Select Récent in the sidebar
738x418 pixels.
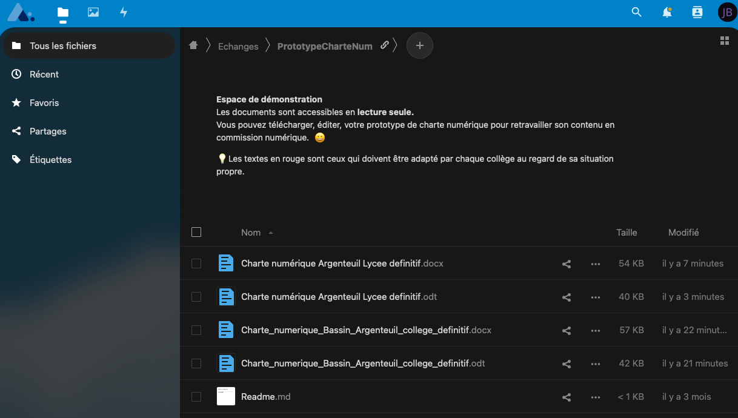tap(44, 75)
